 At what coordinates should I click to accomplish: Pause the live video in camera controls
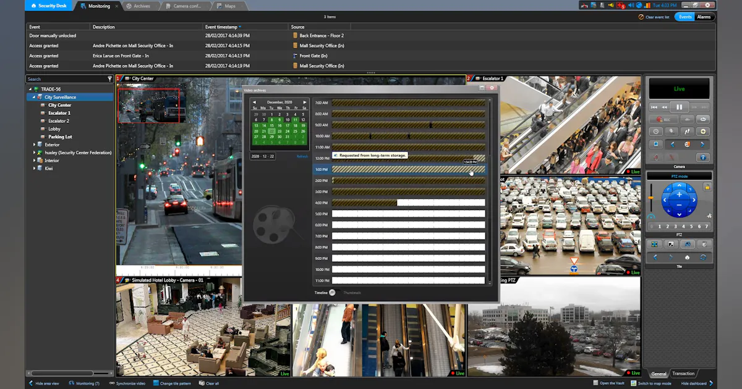coord(680,107)
